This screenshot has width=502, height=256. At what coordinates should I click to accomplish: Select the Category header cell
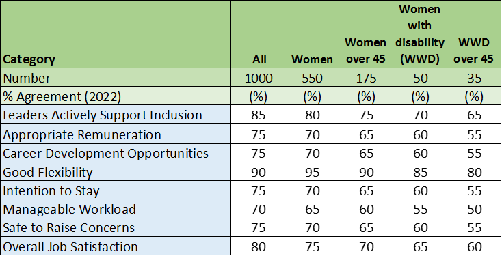click(x=116, y=34)
